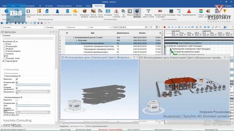Image resolution: width=234 pixels, height=131 pixels.
Task: Toggle Видимость under Неотфильтрованные 3D
Action: (x=17, y=100)
